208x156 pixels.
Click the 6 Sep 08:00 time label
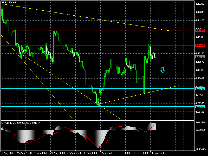pos(123,153)
